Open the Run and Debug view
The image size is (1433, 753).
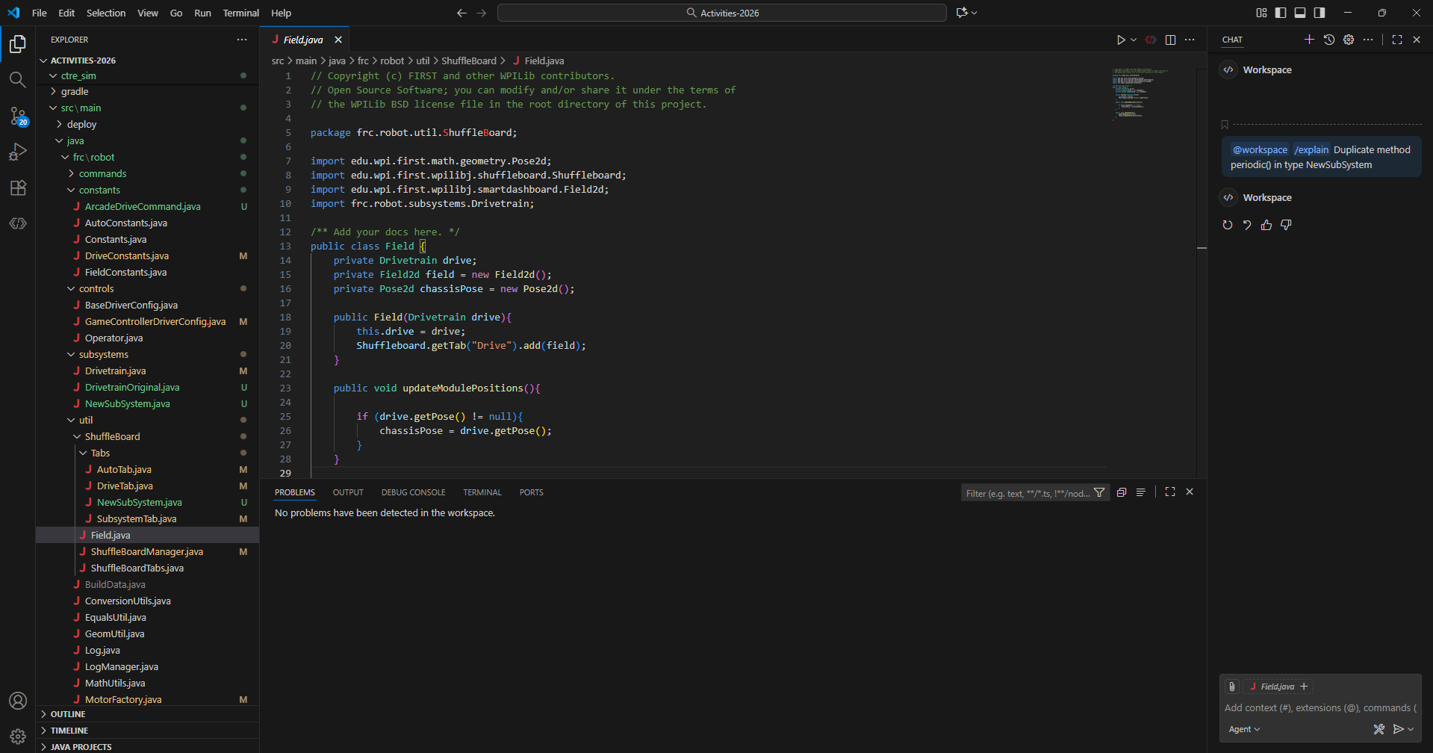point(18,152)
